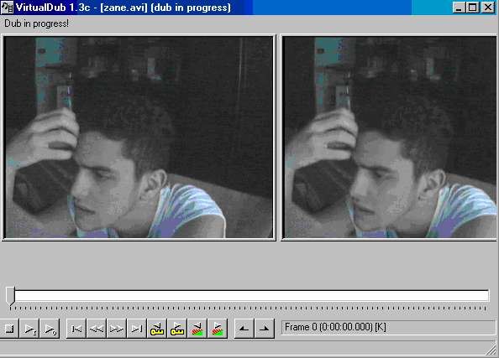Jump to the start of the video
The image size is (499, 358).
pos(76,329)
